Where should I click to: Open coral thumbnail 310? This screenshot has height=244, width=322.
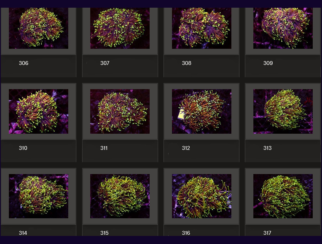39,111
